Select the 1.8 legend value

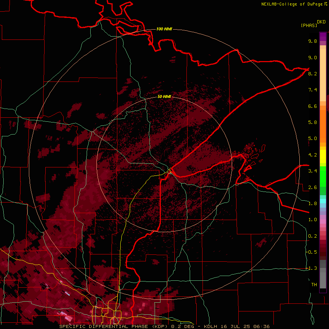tap(313, 204)
